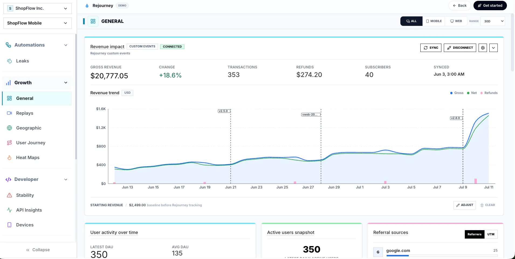Open the ShopFlow Inc. organization dropdown
This screenshot has width=515, height=259.
[x=37, y=8]
